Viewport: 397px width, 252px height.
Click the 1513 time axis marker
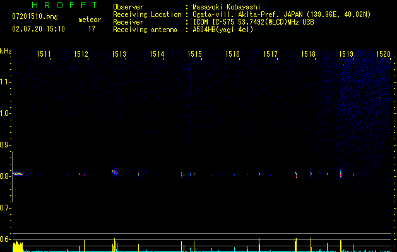tap(119, 54)
